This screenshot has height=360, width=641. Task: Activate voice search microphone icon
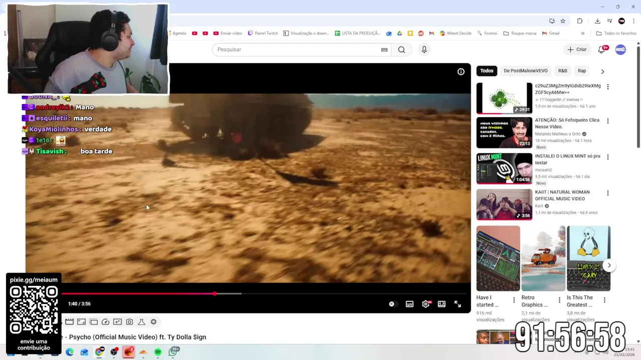[424, 49]
